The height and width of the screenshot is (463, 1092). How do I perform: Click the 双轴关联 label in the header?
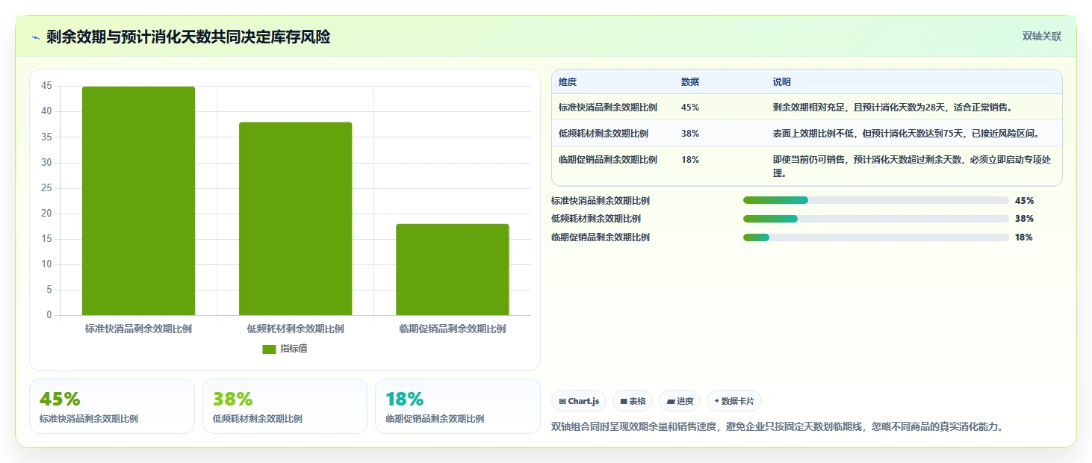point(1042,37)
